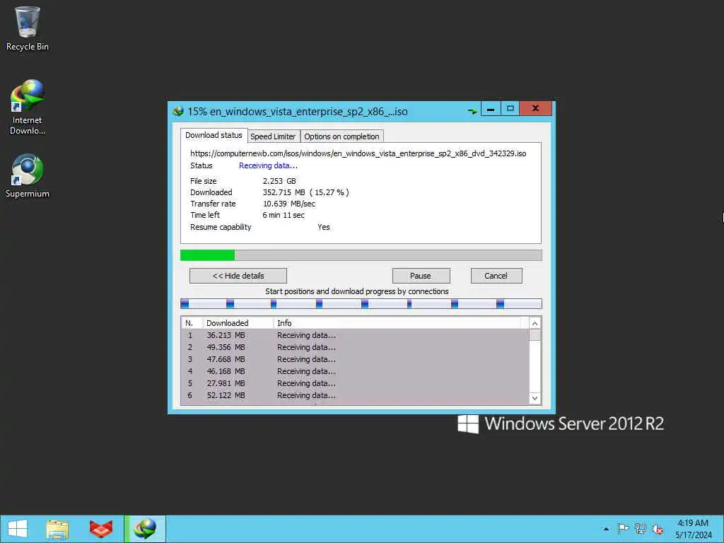
Task: Cancel the download
Action: point(496,276)
